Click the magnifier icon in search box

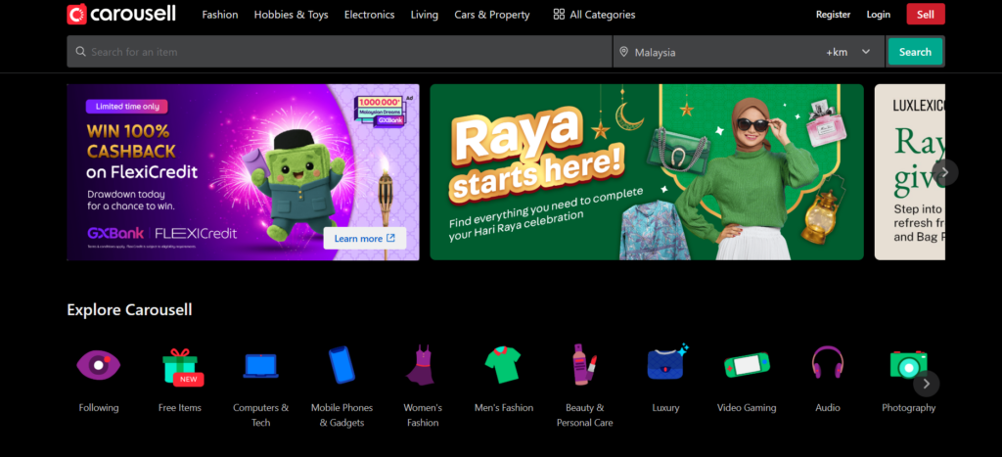point(80,52)
